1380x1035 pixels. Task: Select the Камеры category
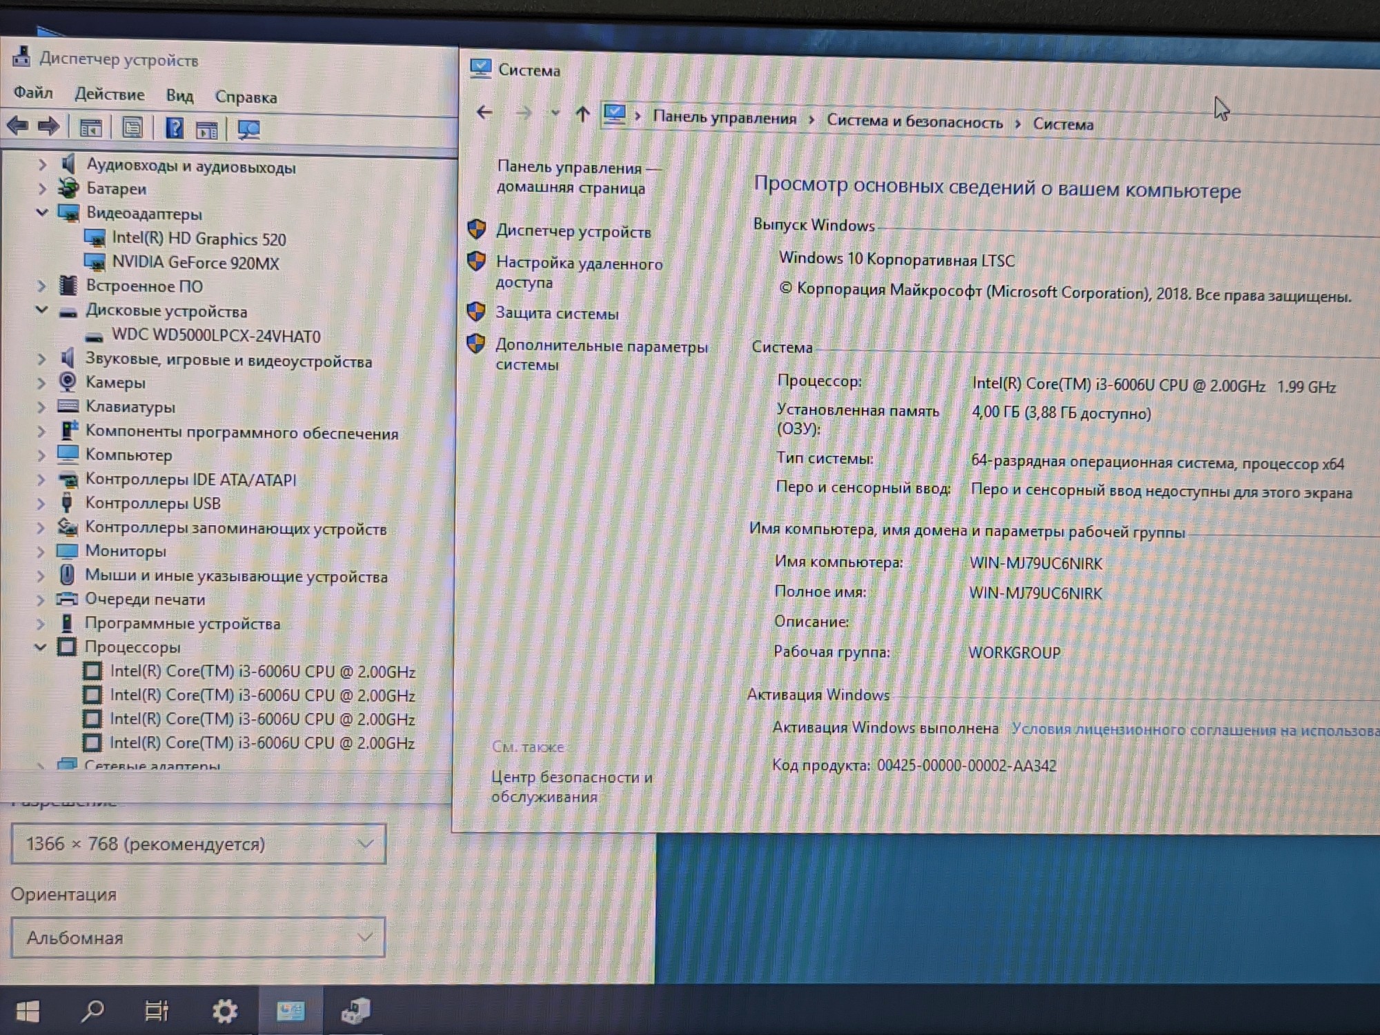115,382
